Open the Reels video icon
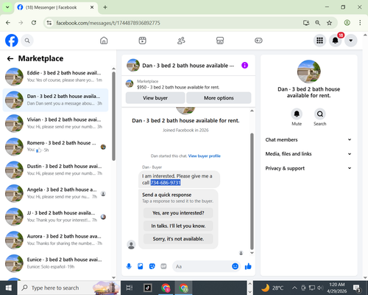This screenshot has width=368, height=295. pyautogui.click(x=142, y=41)
